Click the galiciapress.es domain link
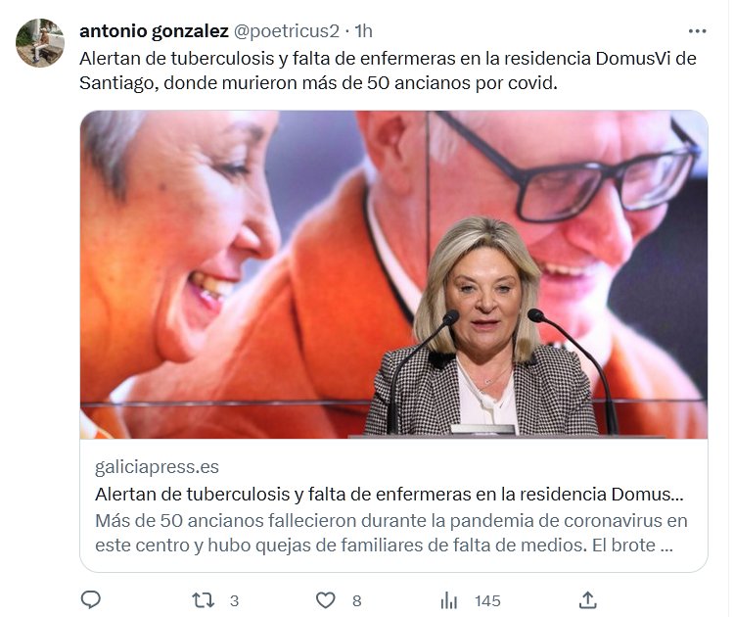 tap(157, 467)
